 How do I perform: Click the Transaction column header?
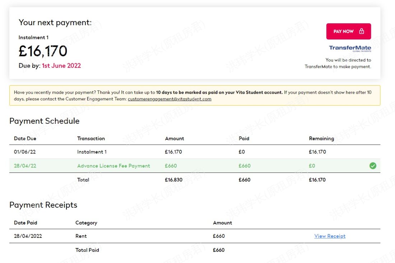[x=91, y=138]
